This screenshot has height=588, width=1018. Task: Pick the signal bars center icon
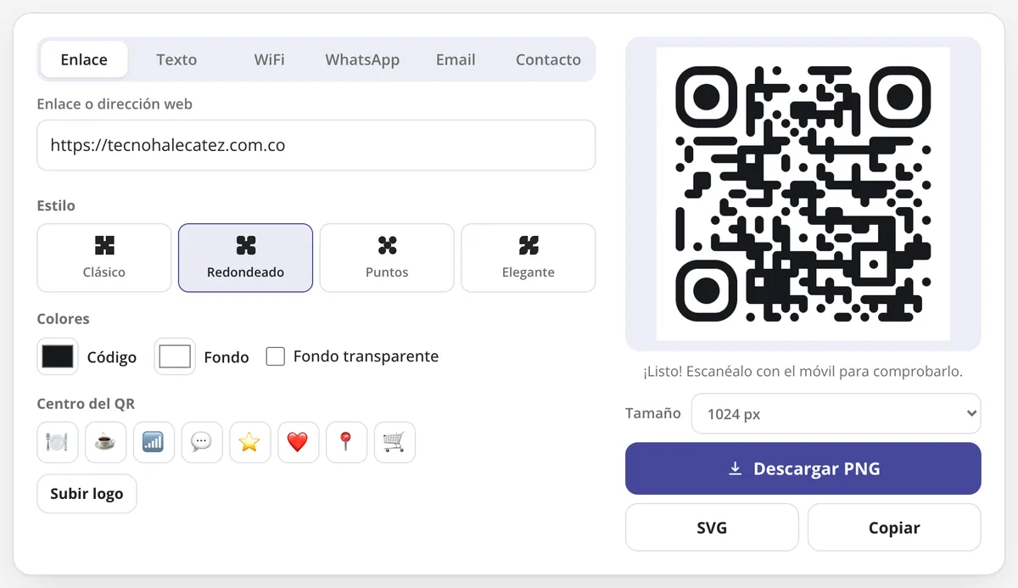tap(154, 442)
